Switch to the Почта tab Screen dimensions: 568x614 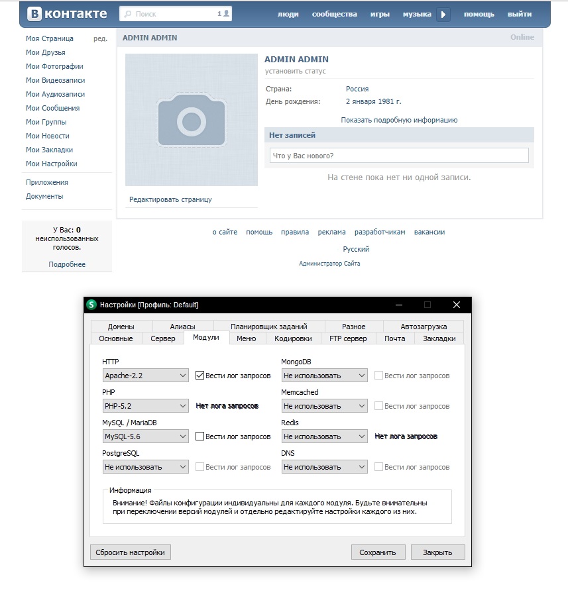click(x=394, y=338)
